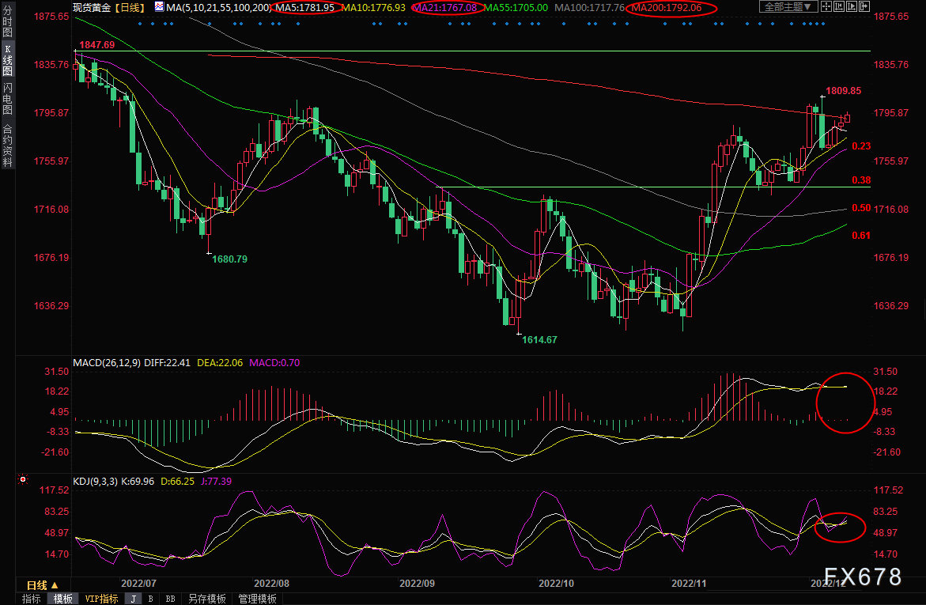Click the red sun marker icon near KDJ
This screenshot has height=605, width=926.
(23, 479)
